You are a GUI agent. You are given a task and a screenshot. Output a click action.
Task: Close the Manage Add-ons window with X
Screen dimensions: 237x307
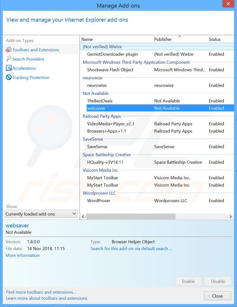coord(228,4)
